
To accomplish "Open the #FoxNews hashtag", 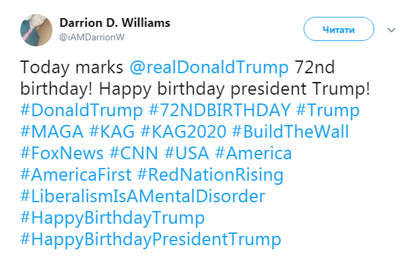I will coord(61,153).
